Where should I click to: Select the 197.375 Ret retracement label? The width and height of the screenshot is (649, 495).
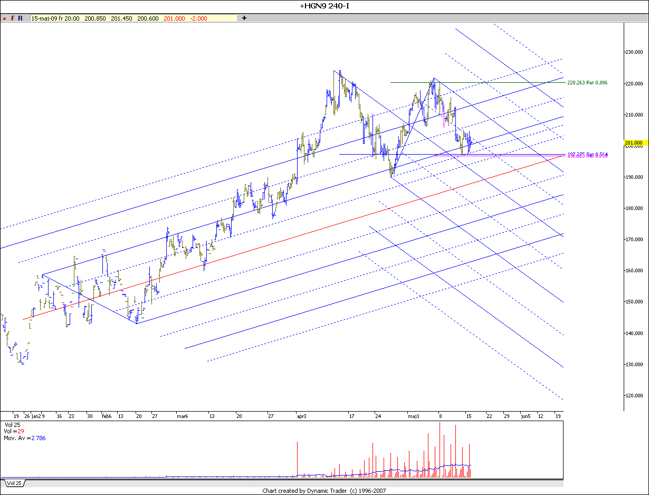(x=587, y=154)
